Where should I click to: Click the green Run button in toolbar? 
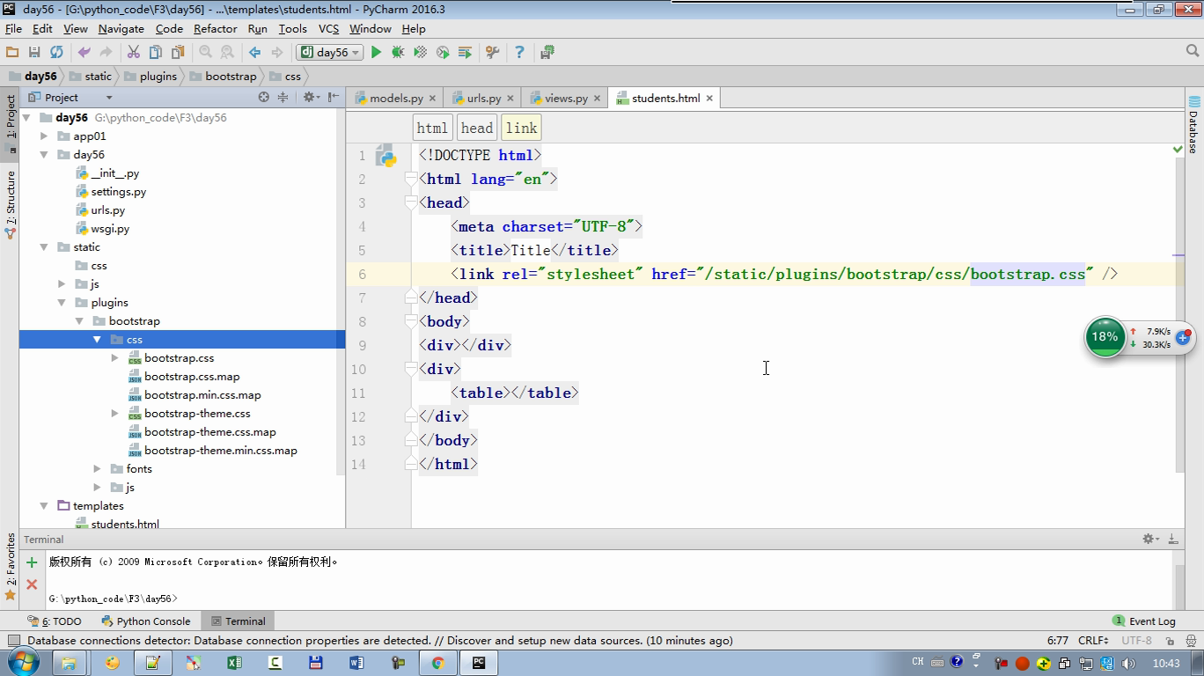376,53
